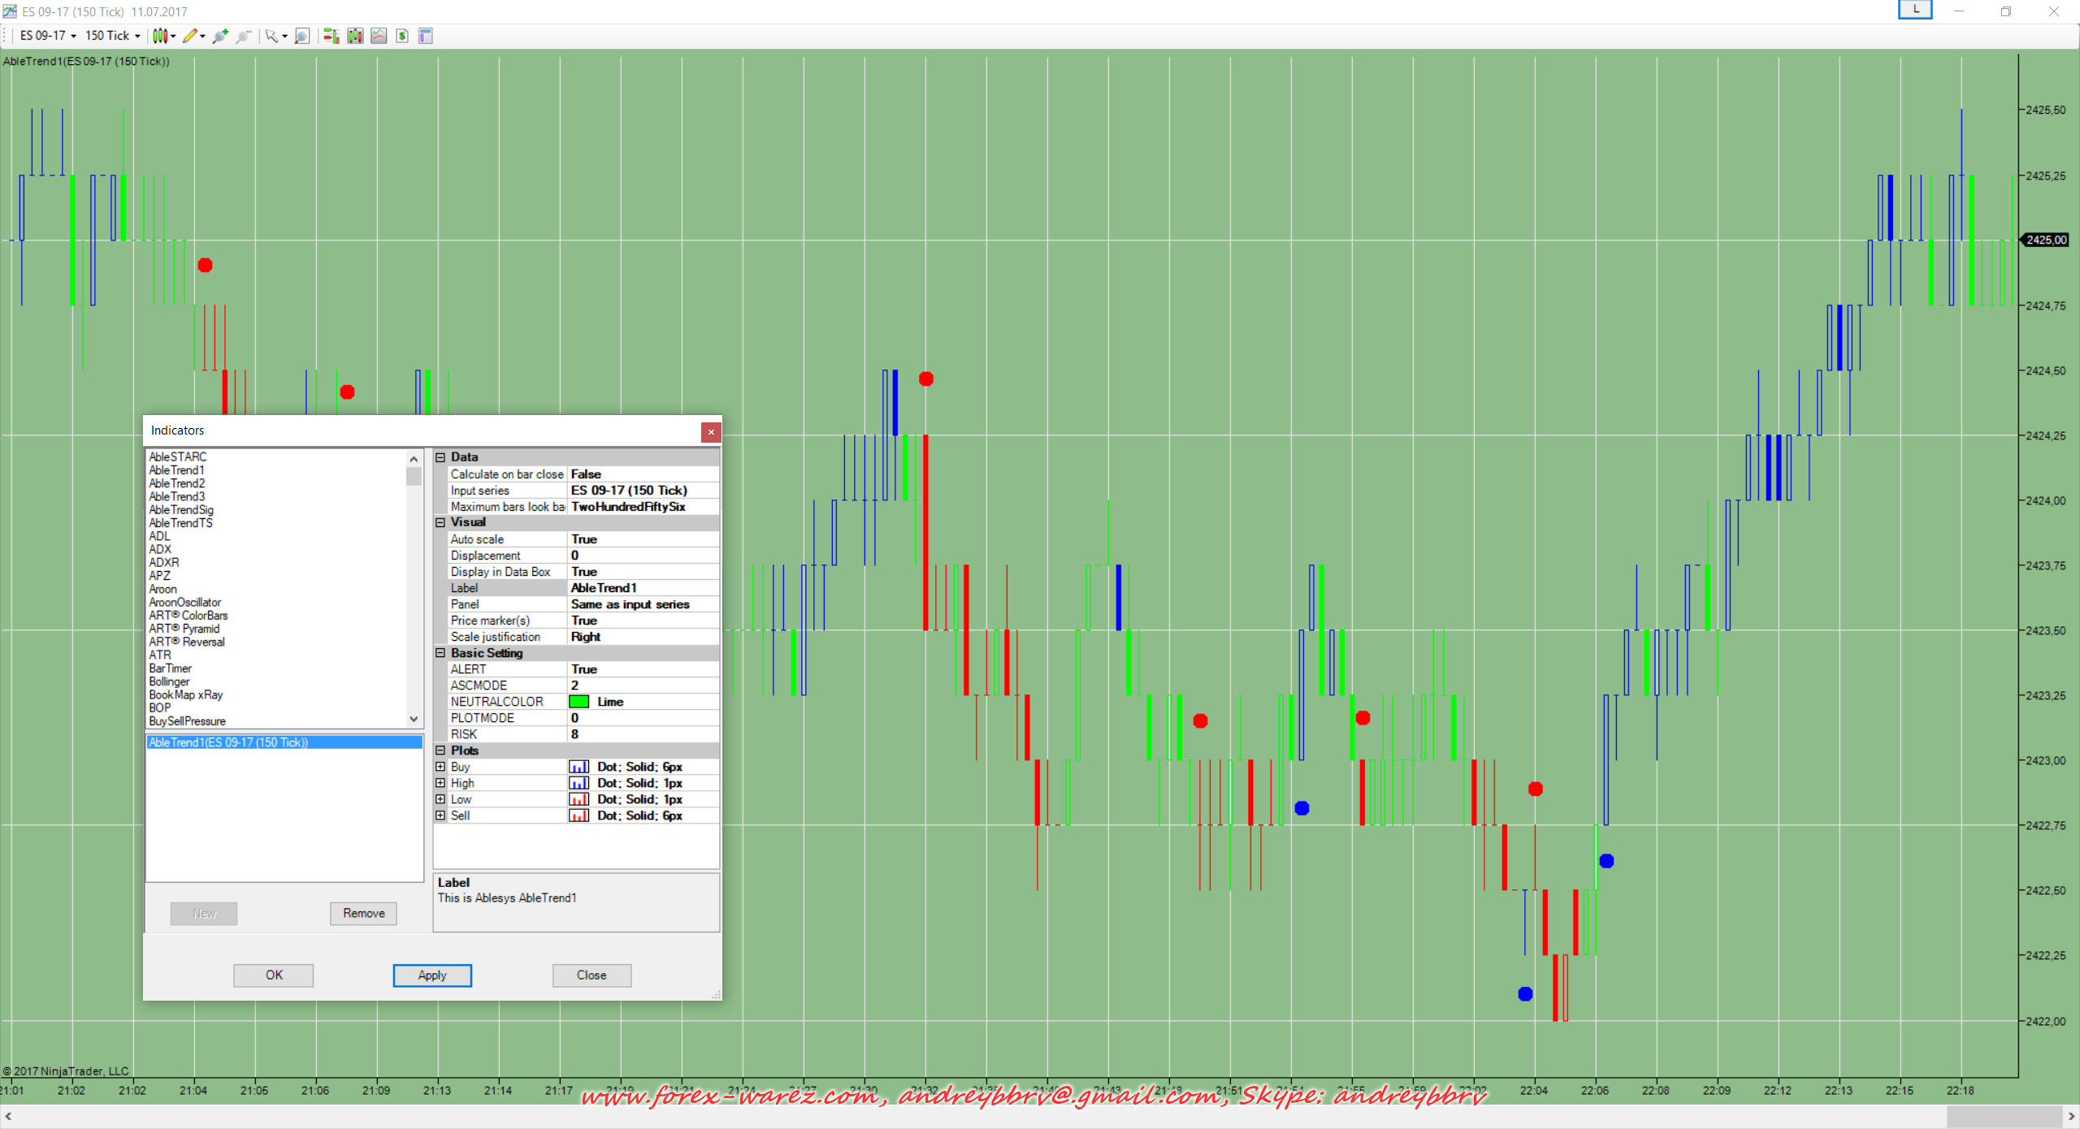
Task: Click the zoom in magnifier icon
Action: [219, 36]
